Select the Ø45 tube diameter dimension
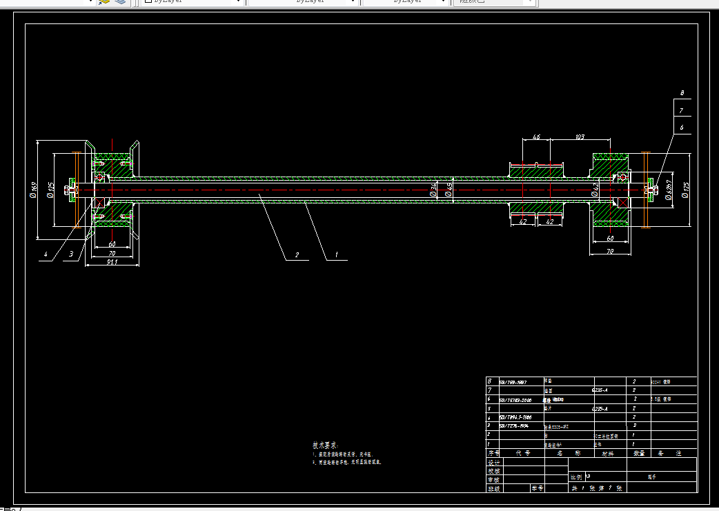 (x=449, y=190)
